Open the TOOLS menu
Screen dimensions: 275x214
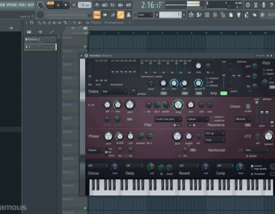[x=22, y=5]
